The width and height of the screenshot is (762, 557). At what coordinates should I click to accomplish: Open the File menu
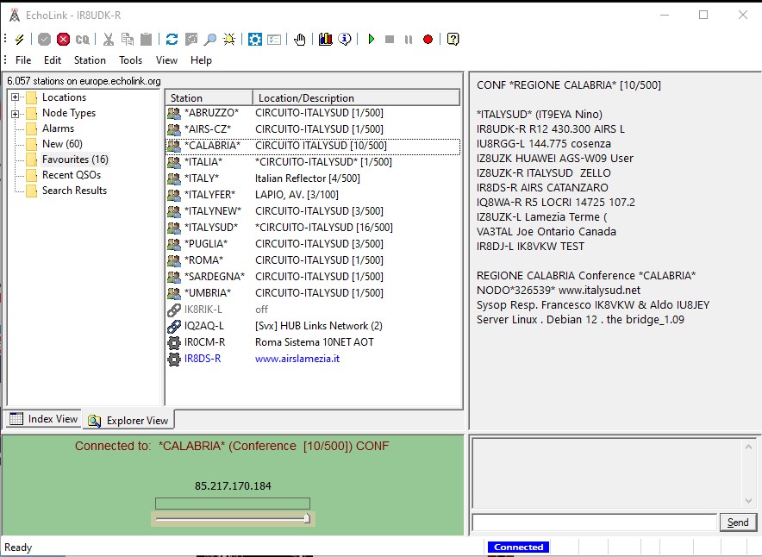coord(23,60)
